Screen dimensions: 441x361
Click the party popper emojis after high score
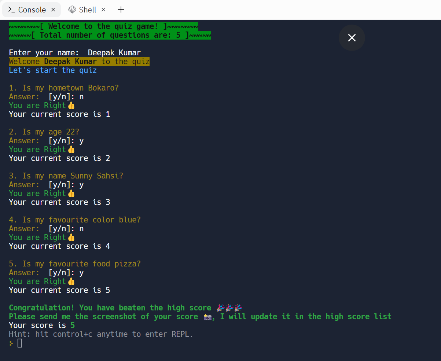coord(229,308)
